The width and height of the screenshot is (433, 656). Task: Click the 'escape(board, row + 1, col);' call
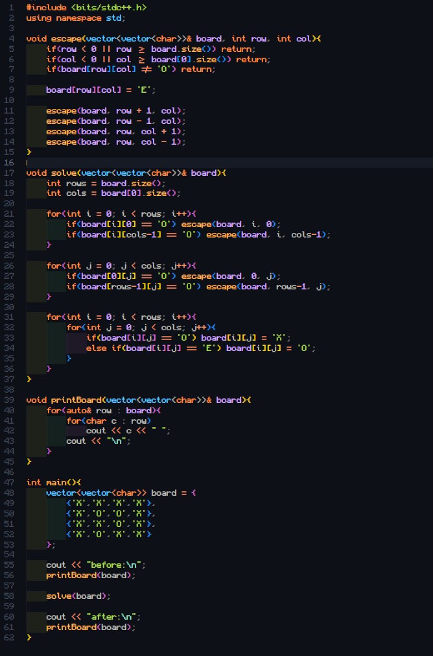coord(116,111)
